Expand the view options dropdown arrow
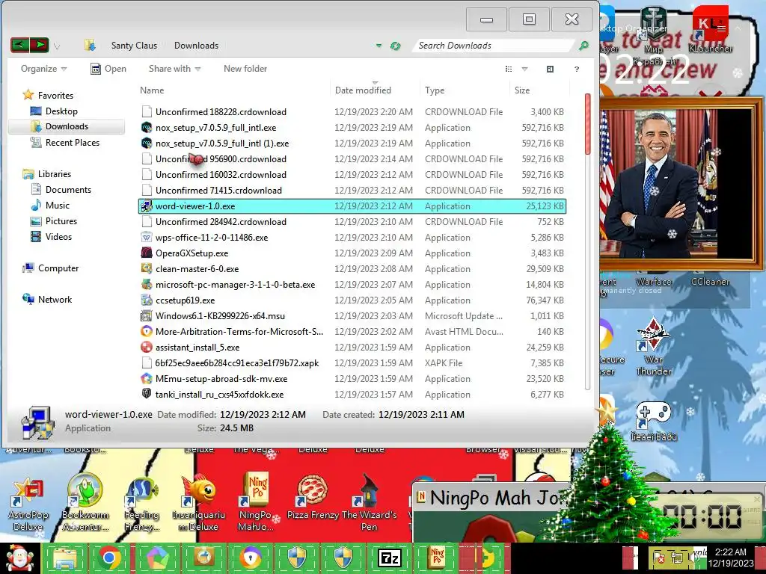Viewport: 766px width, 574px height. coord(524,69)
